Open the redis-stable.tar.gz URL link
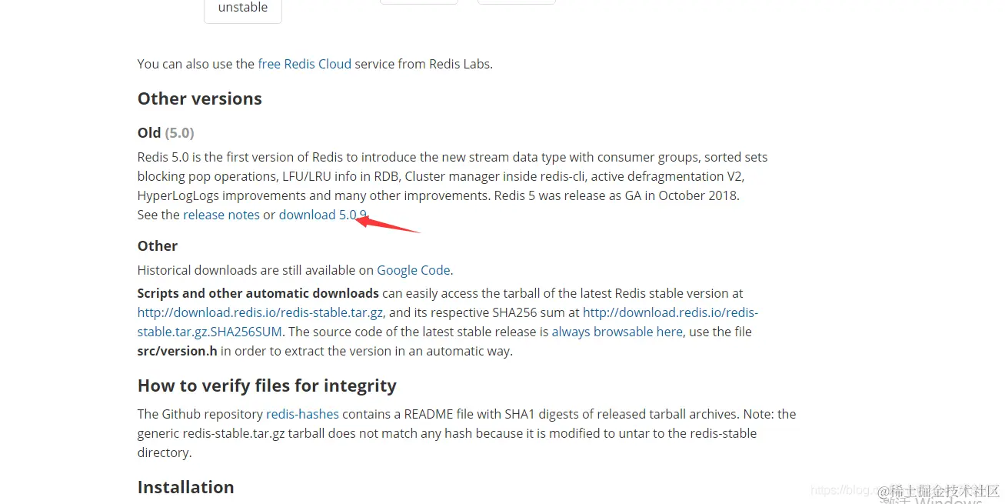Image resolution: width=1005 pixels, height=504 pixels. click(260, 312)
